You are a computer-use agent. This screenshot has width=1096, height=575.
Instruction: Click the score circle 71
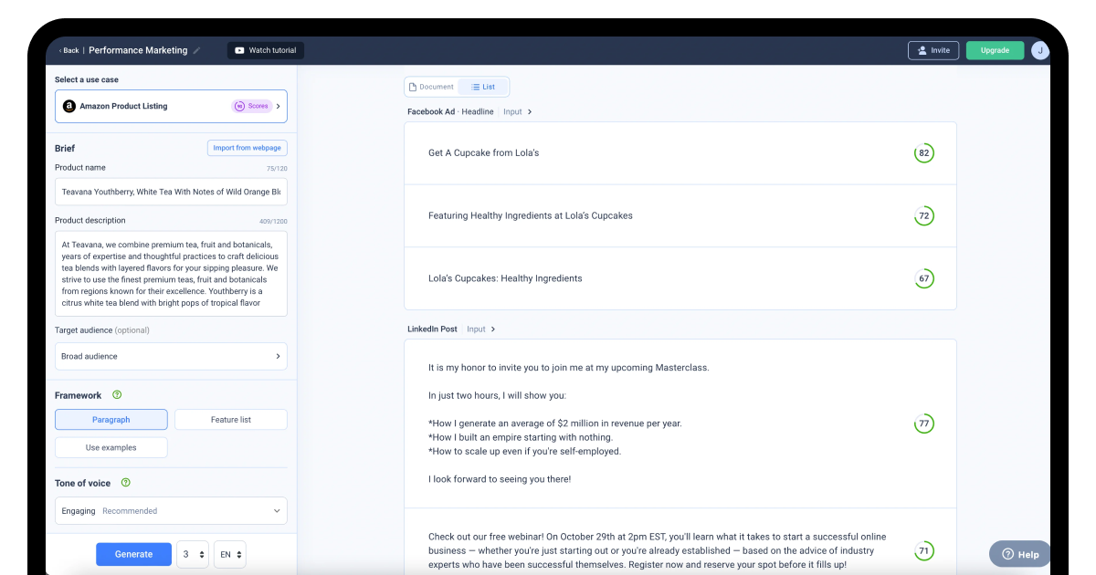(924, 551)
